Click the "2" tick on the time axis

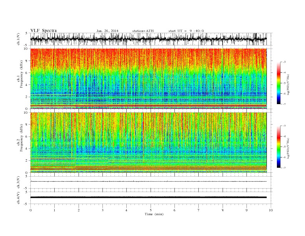coord(79,210)
